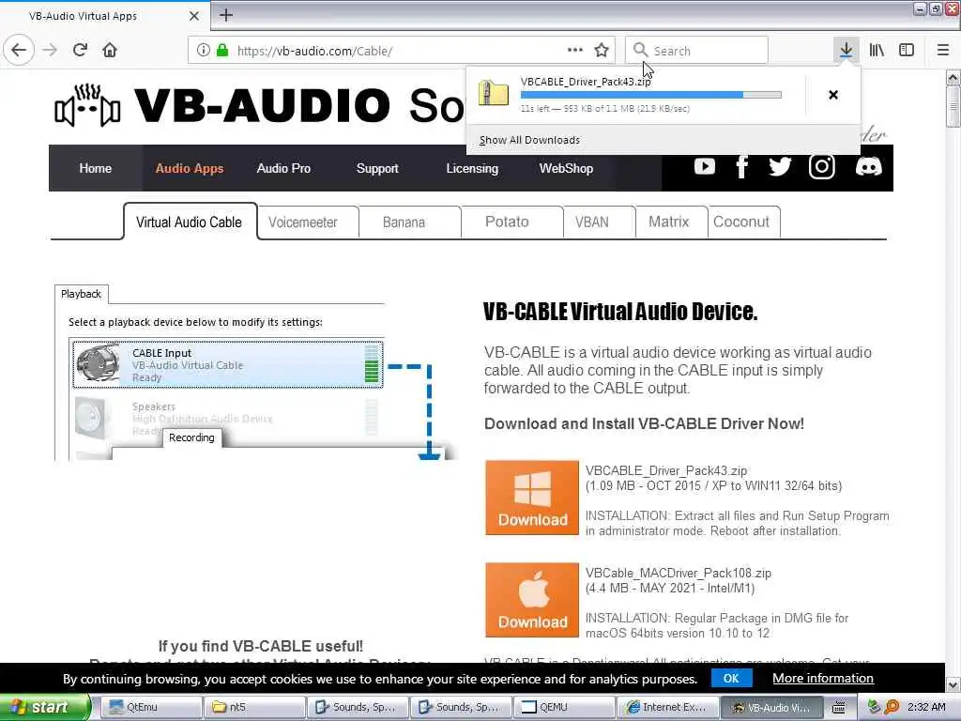Select the Virtual Audio Cable tab

point(190,222)
